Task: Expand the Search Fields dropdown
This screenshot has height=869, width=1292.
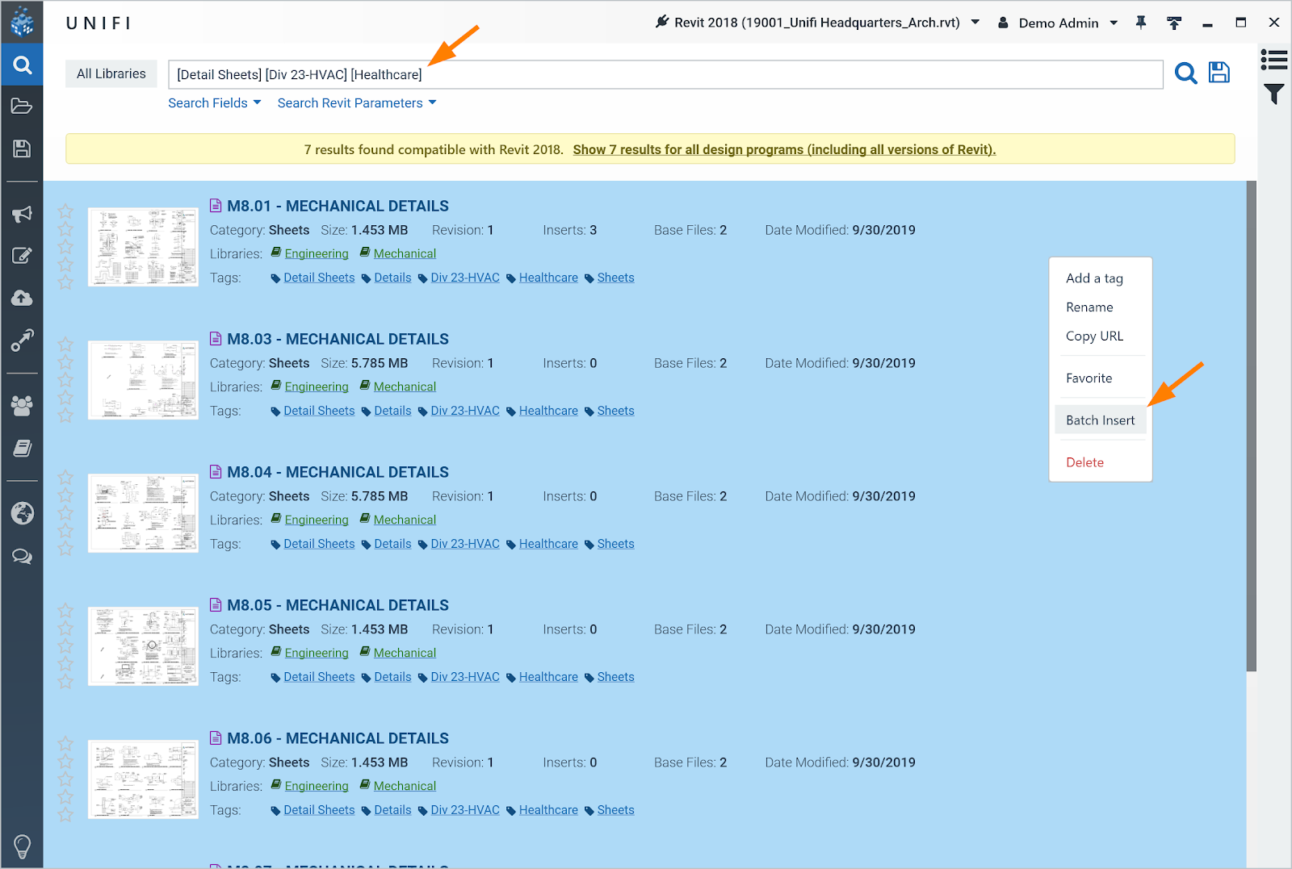Action: [214, 103]
